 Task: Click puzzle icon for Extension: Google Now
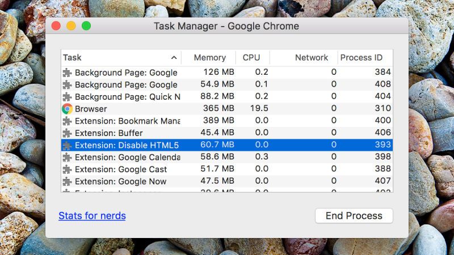pyautogui.click(x=67, y=181)
